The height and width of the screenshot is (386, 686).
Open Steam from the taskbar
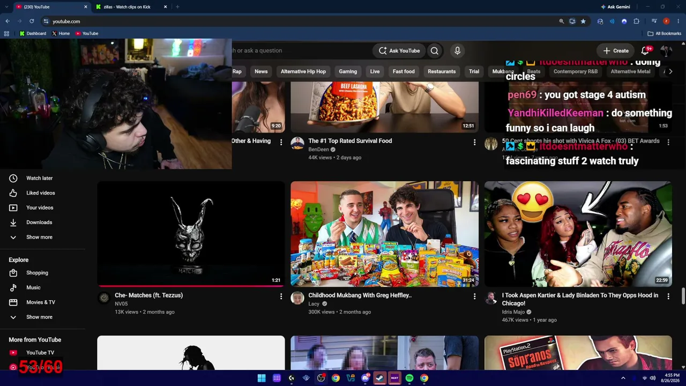[x=379, y=378]
